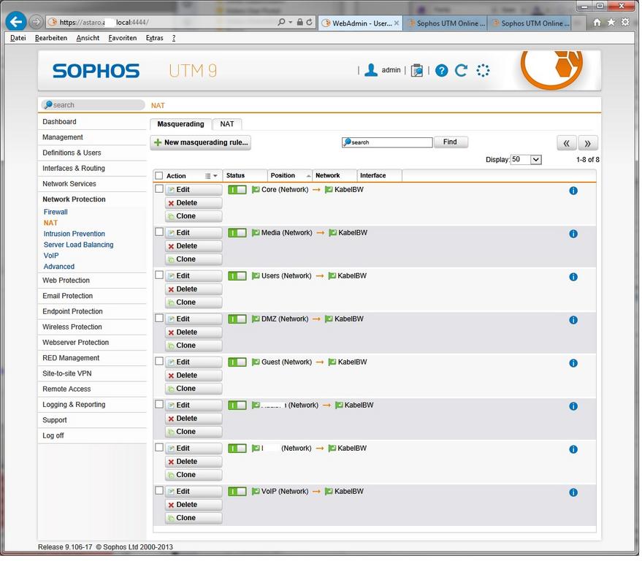Viewport: 642px width, 561px height.
Task: Open the Extras menu
Action: (154, 38)
